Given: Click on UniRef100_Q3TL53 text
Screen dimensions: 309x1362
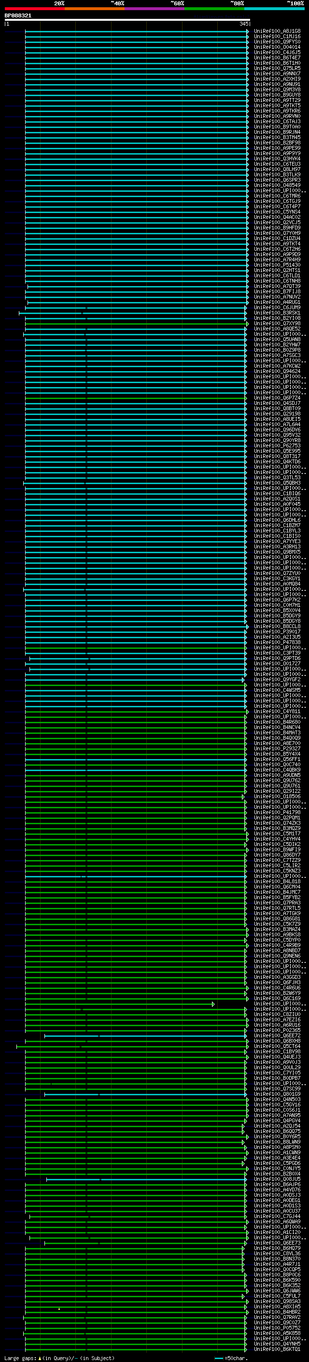Looking at the screenshot, I should click(x=277, y=478).
